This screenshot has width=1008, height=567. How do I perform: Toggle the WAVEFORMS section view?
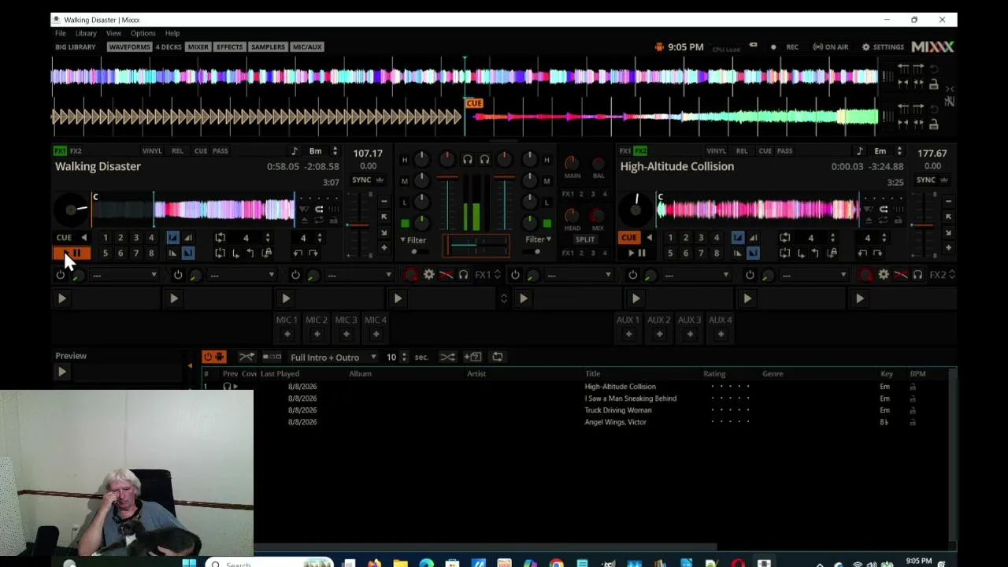point(129,47)
